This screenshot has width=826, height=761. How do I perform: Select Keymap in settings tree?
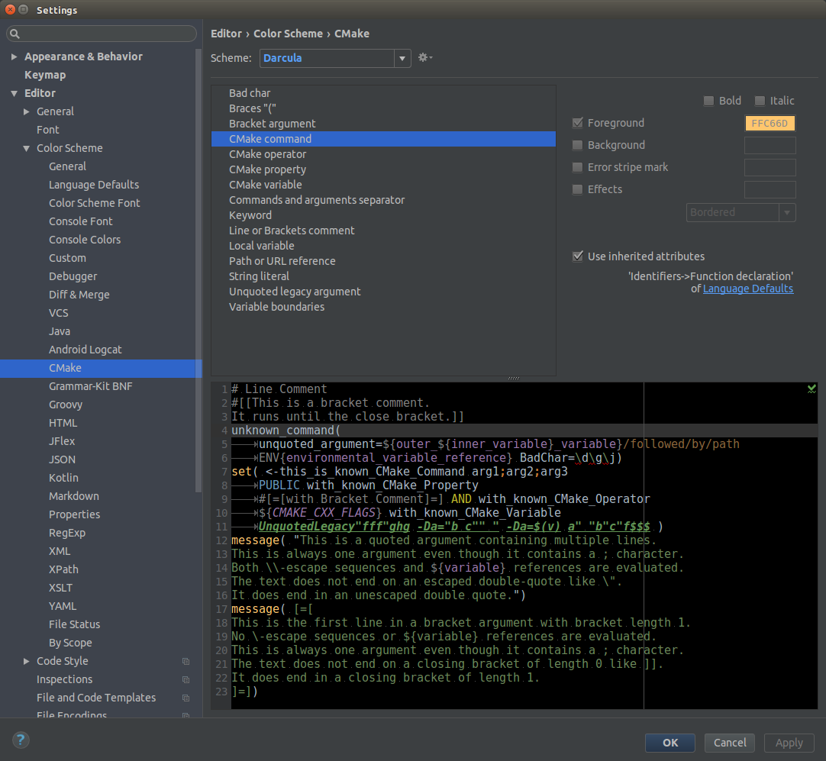[x=45, y=75]
